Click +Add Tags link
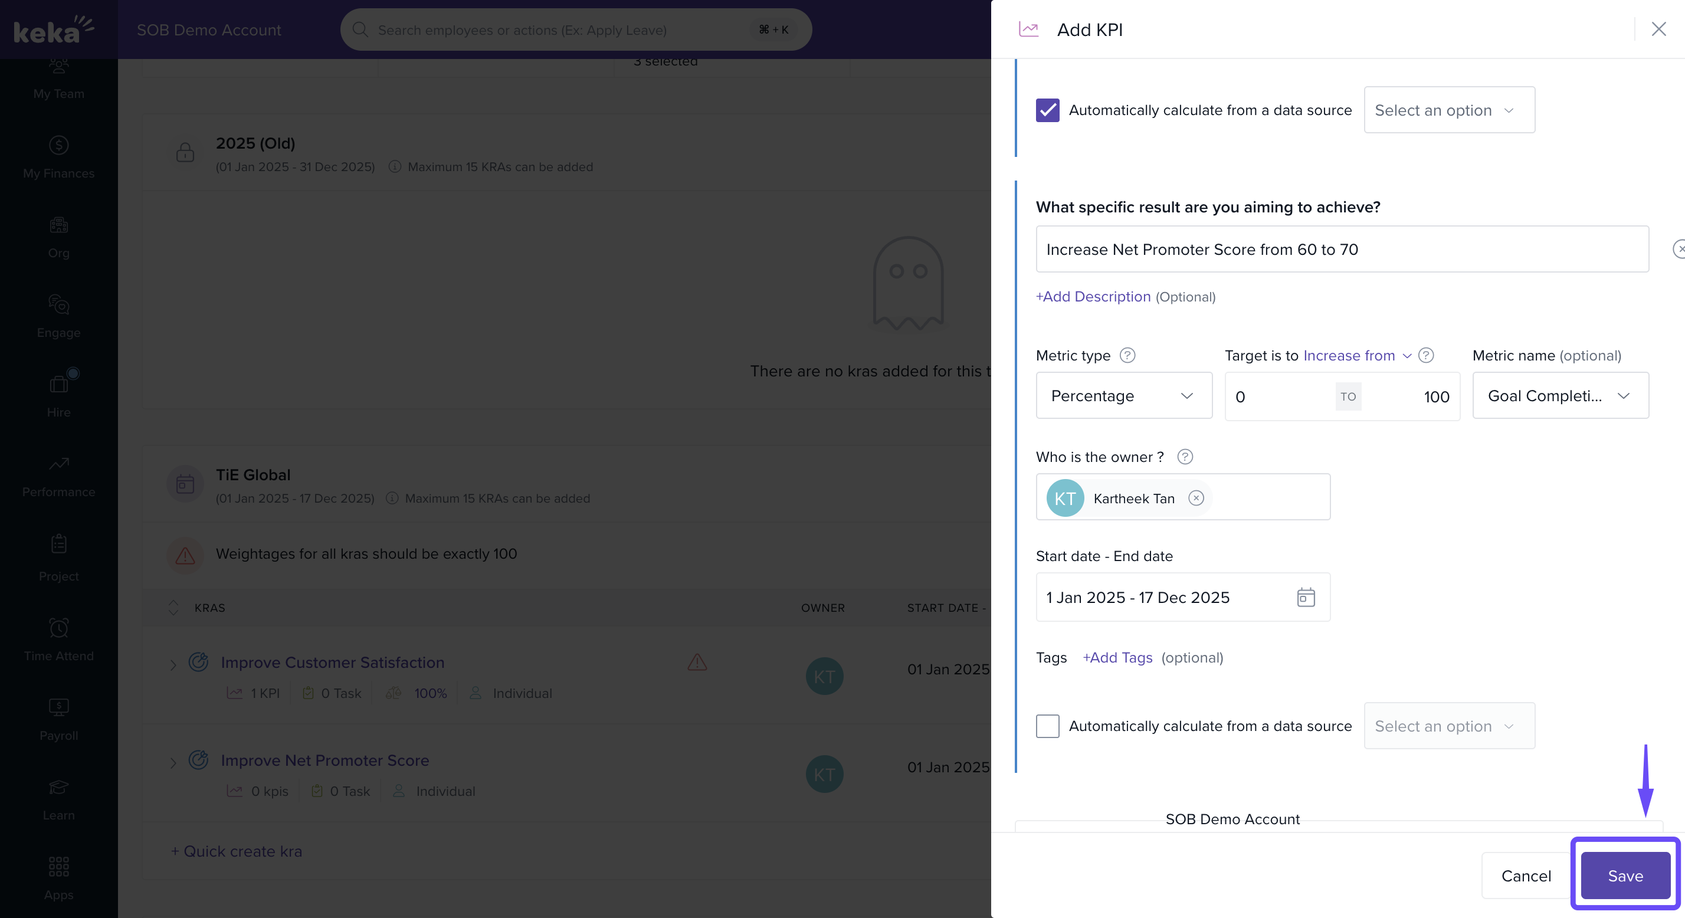 tap(1117, 658)
